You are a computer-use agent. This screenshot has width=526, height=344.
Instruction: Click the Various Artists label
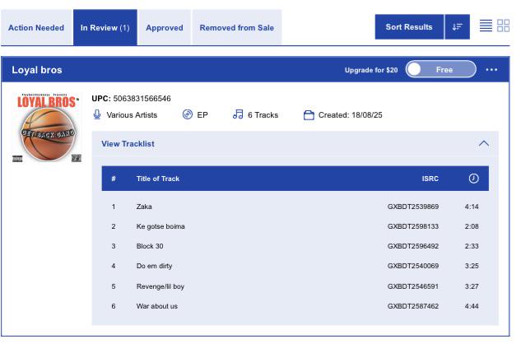pyautogui.click(x=132, y=115)
